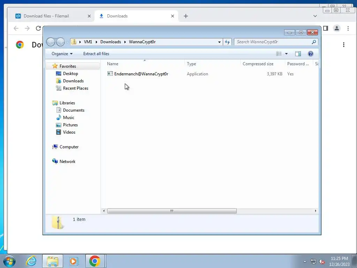
Task: Open the view options dropdown arrow
Action: (286, 54)
